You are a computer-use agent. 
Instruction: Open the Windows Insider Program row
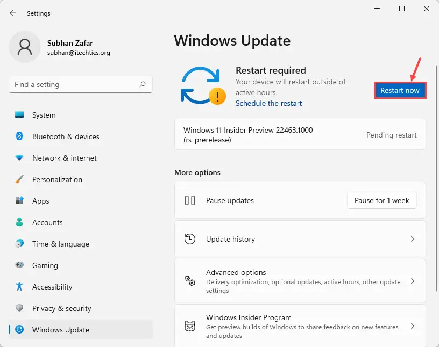tap(300, 326)
